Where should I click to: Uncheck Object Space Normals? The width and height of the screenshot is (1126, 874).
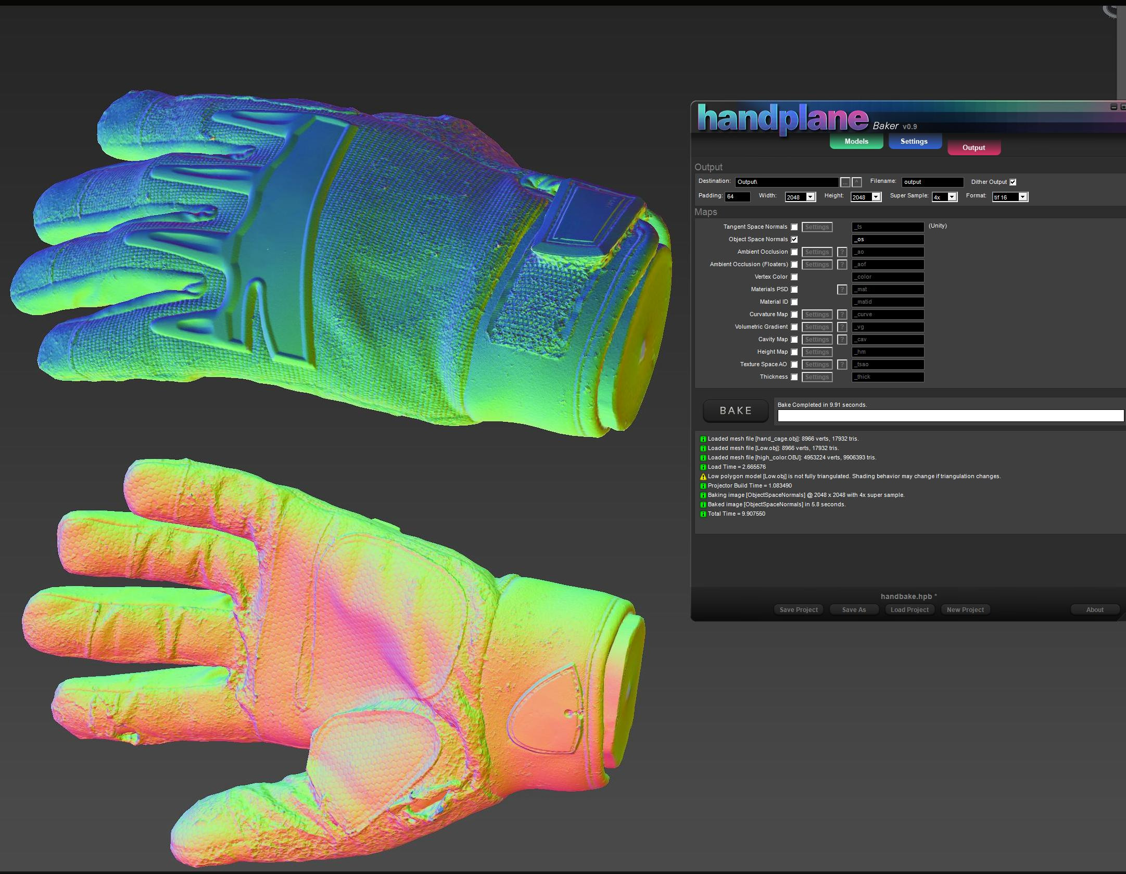[794, 240]
